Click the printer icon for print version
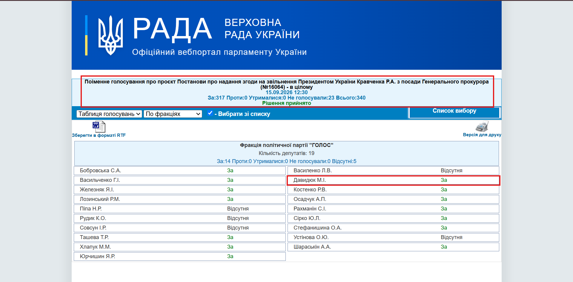The height and width of the screenshot is (282, 573). tap(482, 126)
